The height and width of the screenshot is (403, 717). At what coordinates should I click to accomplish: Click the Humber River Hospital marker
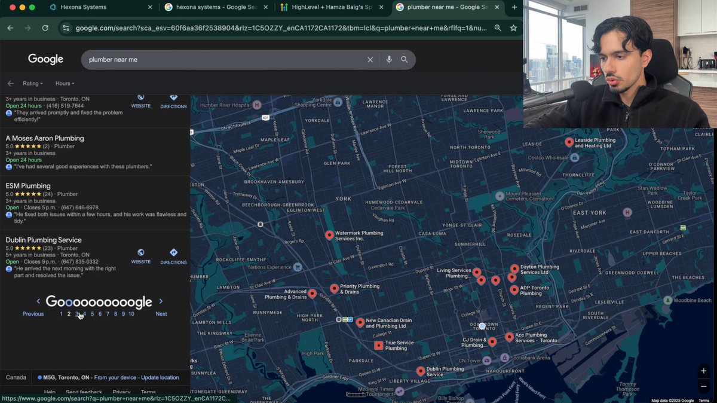pos(257,105)
